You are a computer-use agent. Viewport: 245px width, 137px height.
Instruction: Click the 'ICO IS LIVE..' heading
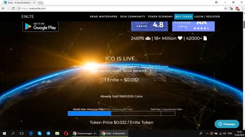(121, 59)
